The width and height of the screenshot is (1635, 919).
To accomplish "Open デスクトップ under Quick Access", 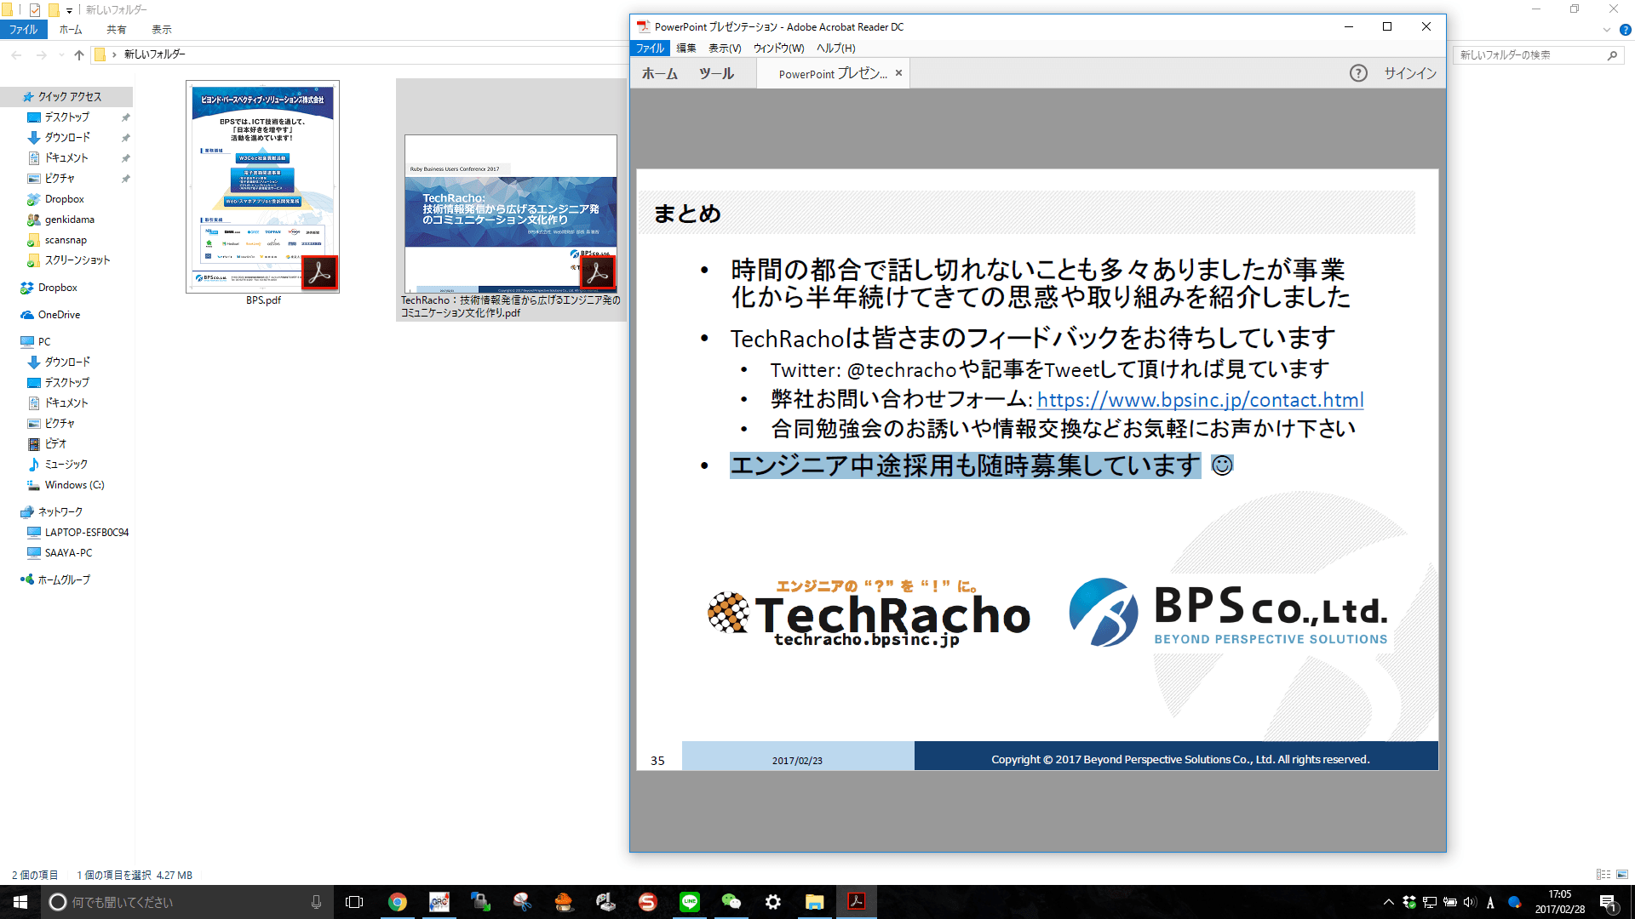I will (x=66, y=117).
